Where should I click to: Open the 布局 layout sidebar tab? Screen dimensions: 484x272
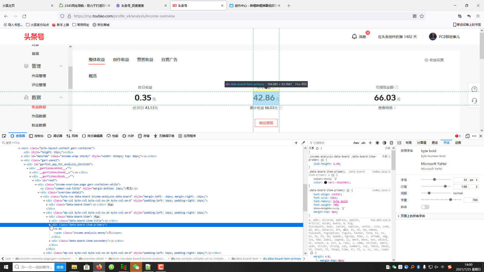[x=409, y=143]
